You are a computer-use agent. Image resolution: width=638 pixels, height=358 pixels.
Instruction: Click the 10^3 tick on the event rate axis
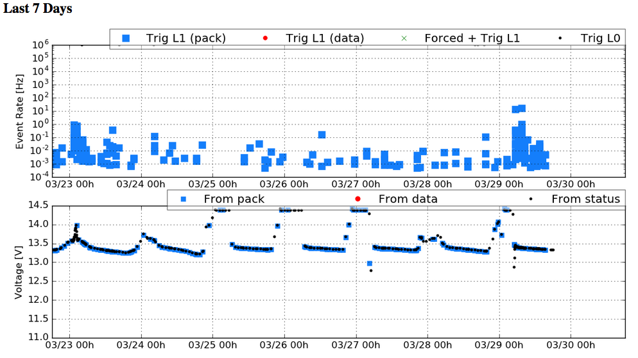pos(40,84)
